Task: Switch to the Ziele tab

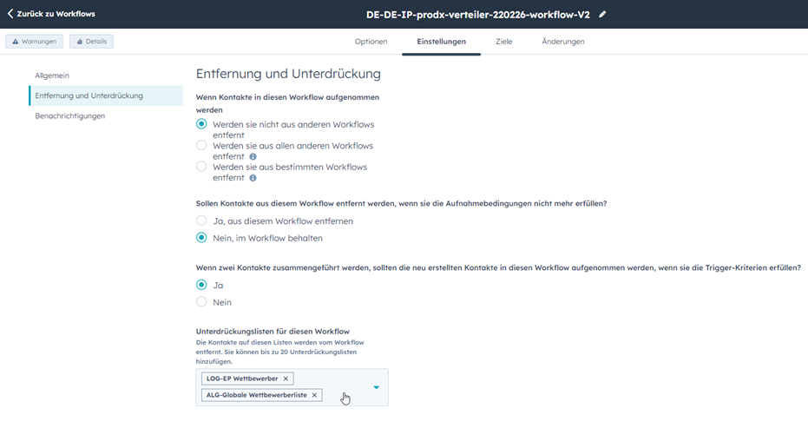Action: 503,42
